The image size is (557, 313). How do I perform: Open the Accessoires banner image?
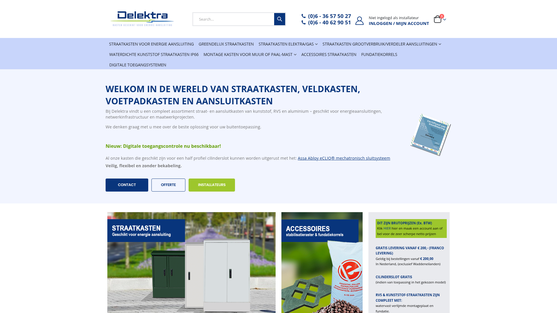point(322,263)
